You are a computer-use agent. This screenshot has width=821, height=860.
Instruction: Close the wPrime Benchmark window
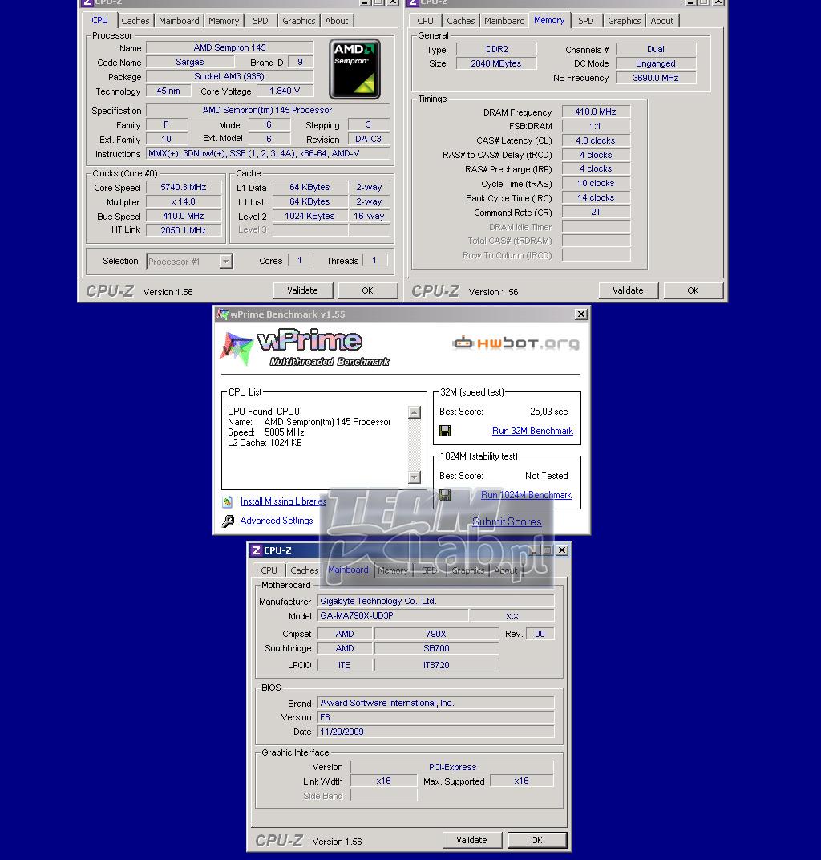(581, 314)
